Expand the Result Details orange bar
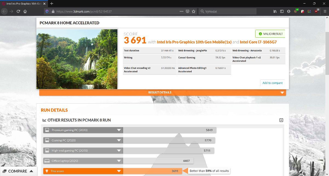 click(162, 93)
